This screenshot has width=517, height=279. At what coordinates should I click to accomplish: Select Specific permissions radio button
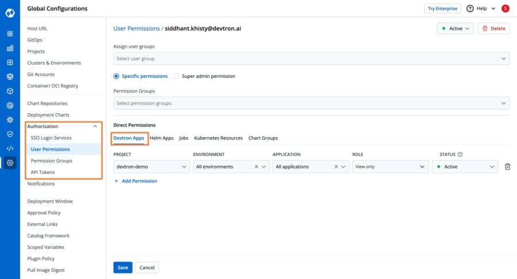point(116,76)
